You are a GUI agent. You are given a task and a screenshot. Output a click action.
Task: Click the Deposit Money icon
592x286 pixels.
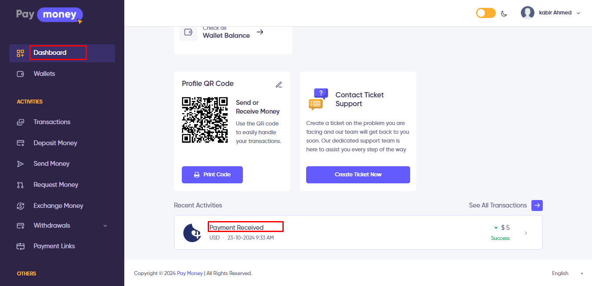(x=20, y=143)
